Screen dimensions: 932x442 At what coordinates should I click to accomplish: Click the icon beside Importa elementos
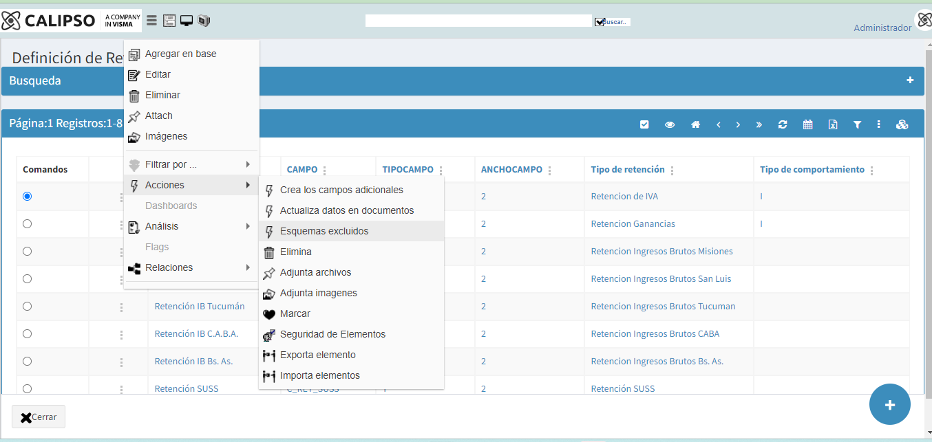[x=269, y=376]
